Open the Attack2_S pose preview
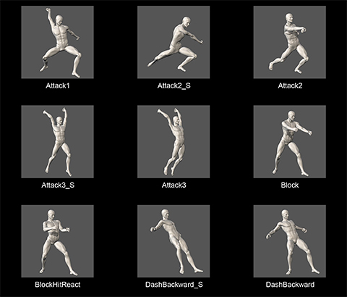Screen dimensions: 347x297 pos(173,42)
